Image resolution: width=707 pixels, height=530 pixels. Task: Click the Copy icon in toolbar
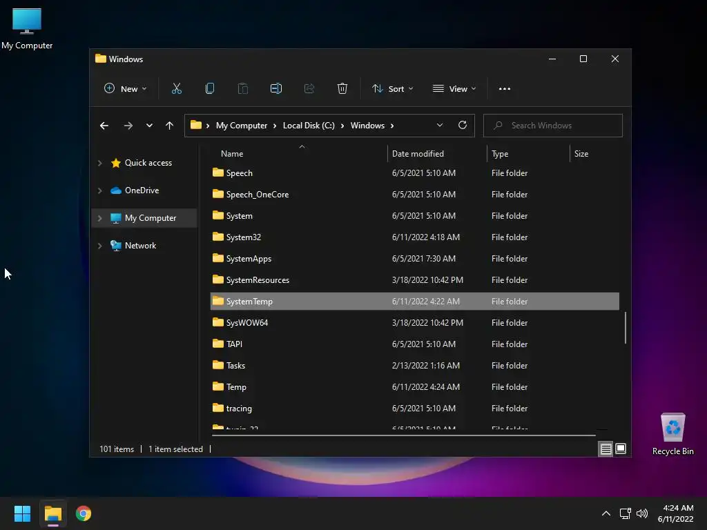click(210, 89)
